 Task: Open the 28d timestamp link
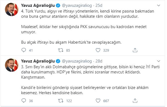[x=99, y=61]
